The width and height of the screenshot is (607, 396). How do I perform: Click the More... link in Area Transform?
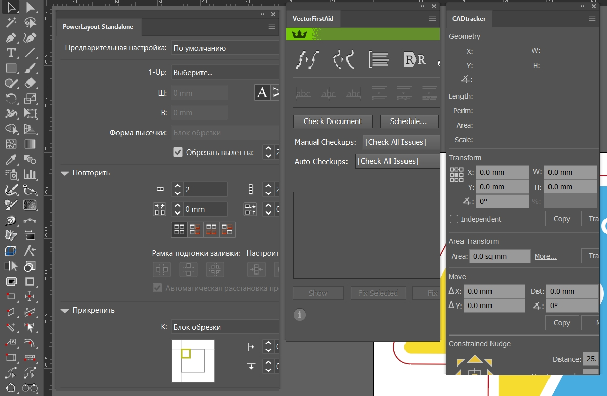(x=545, y=256)
